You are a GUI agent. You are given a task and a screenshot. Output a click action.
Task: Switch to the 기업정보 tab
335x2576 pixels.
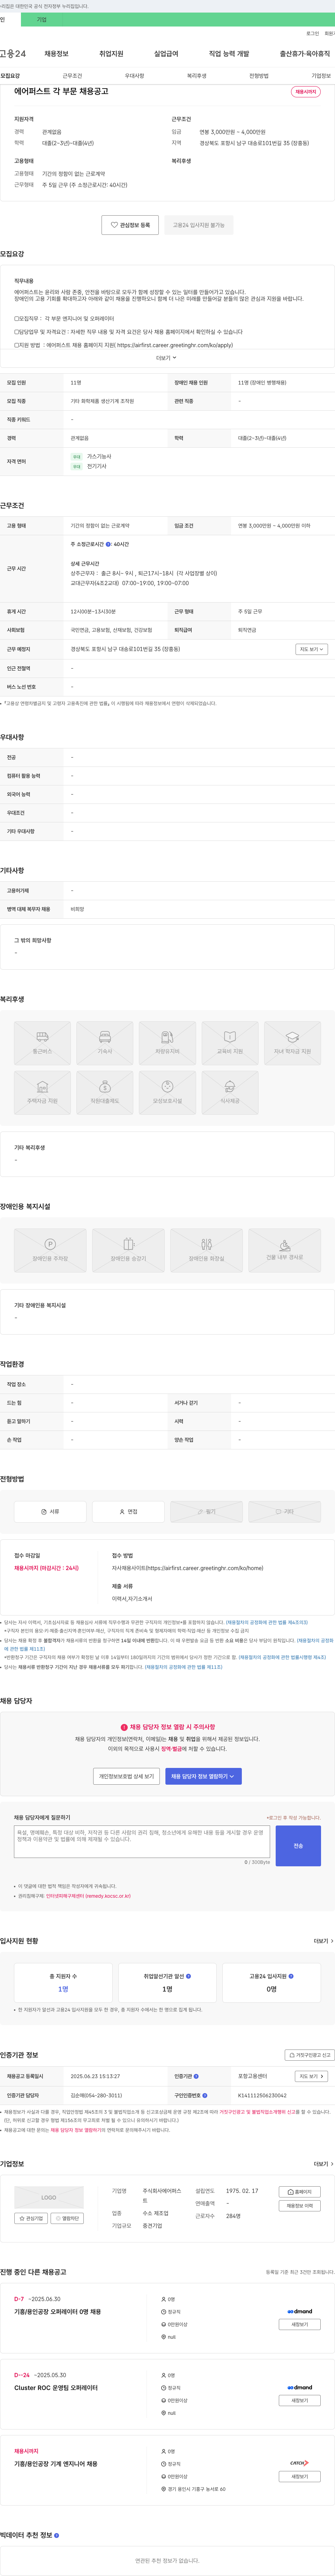[x=321, y=76]
